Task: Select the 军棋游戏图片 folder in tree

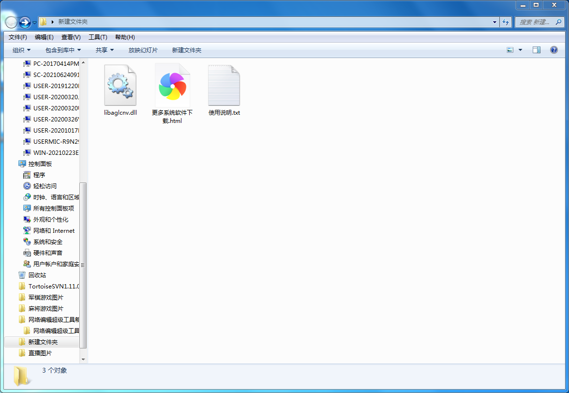Action: pos(41,298)
